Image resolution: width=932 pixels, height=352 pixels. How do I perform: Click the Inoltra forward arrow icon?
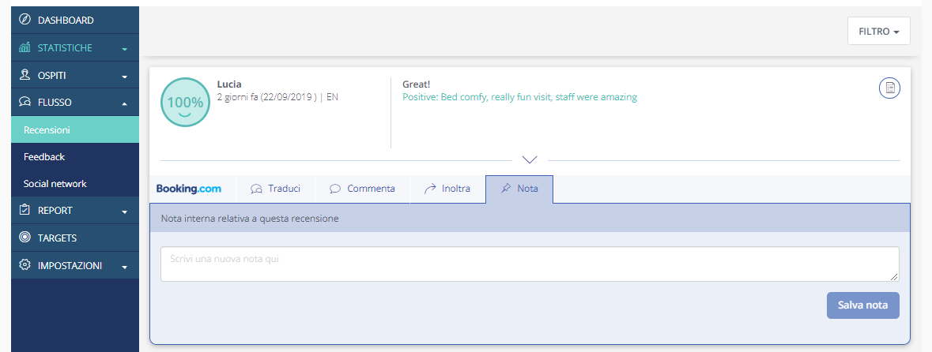click(430, 189)
